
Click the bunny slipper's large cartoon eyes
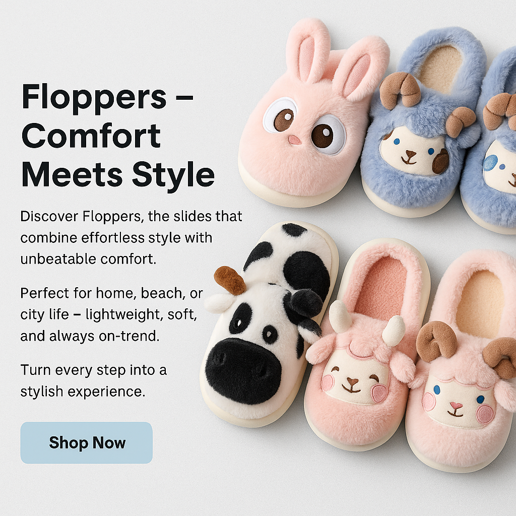point(304,125)
